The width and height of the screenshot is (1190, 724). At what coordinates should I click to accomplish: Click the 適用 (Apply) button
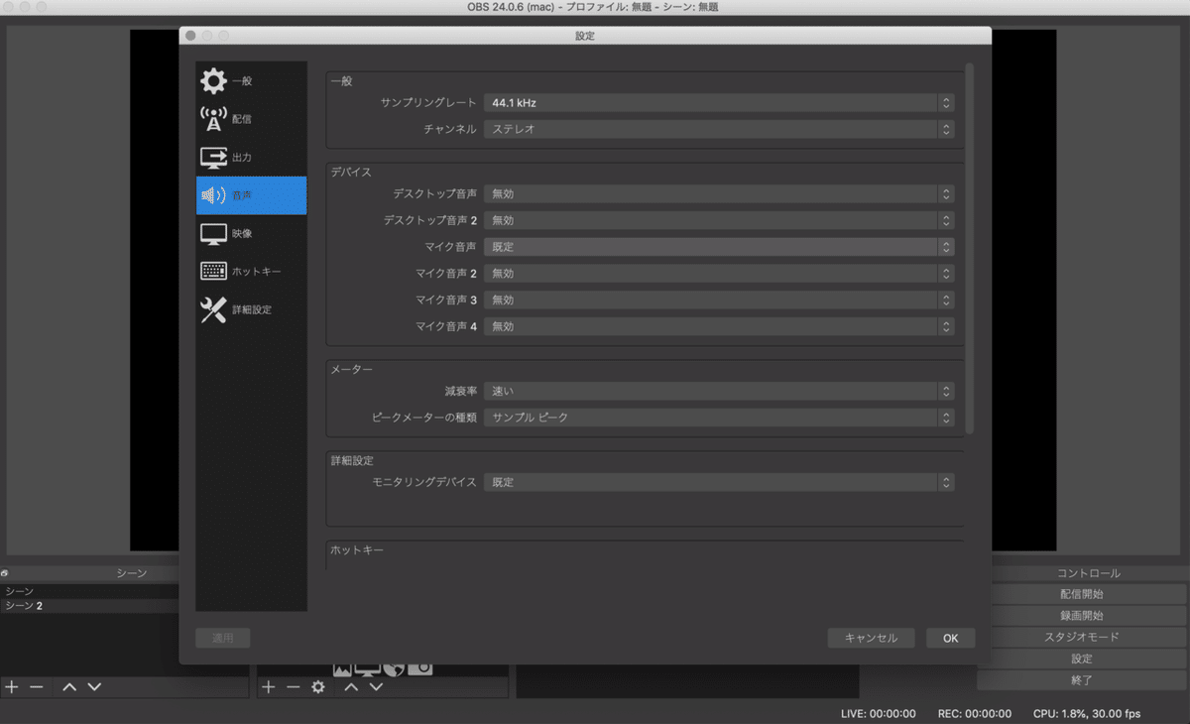coord(223,638)
